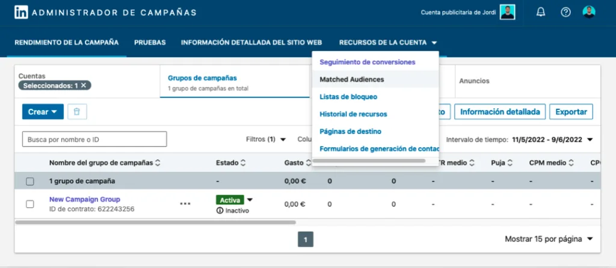
Task: Click the trash delete icon
Action: coord(77,112)
